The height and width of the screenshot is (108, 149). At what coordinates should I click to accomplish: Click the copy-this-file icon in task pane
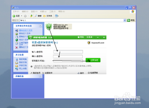tap(17, 37)
